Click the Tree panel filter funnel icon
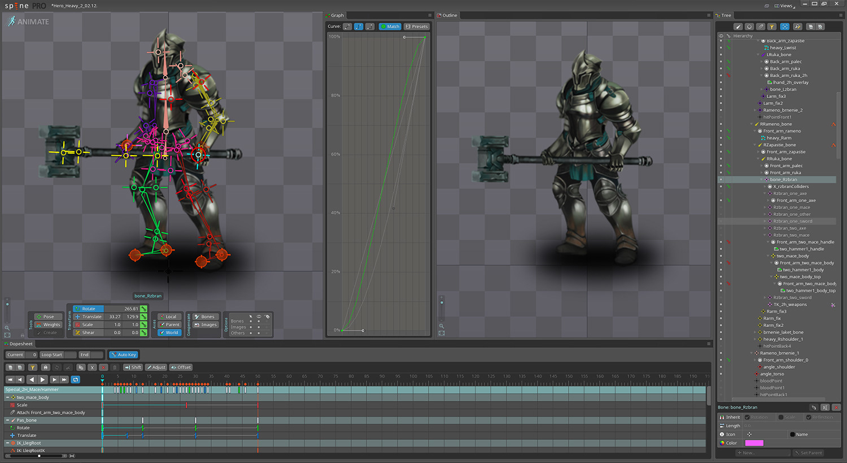This screenshot has width=847, height=463. coord(771,27)
